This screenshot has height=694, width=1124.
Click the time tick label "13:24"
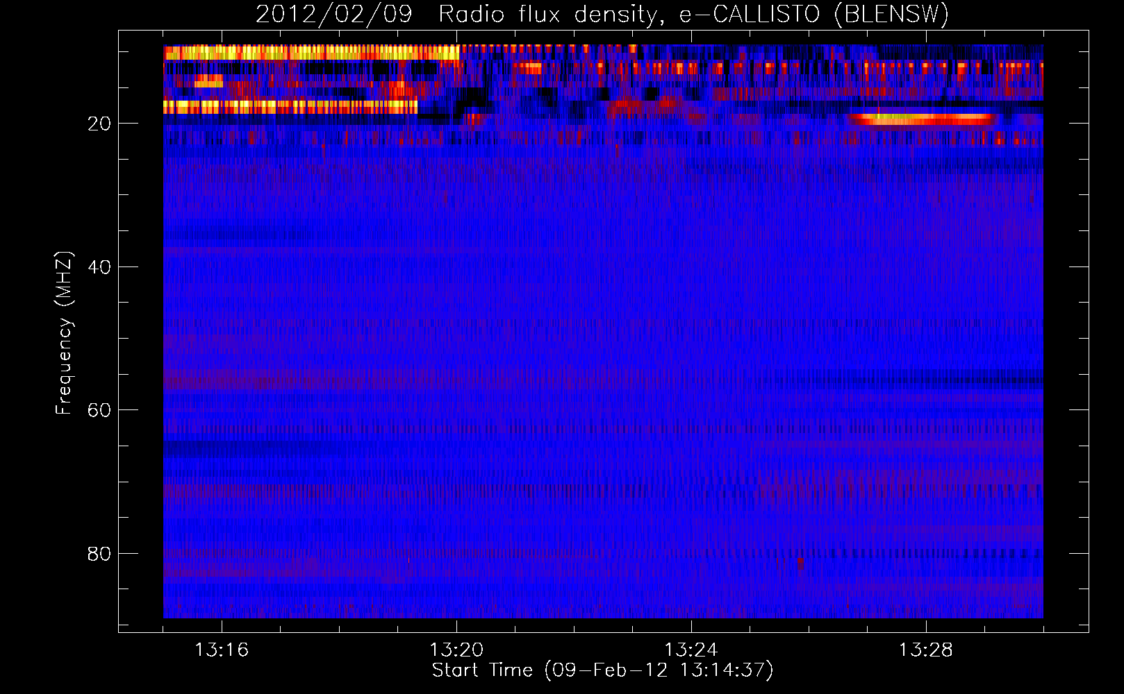click(691, 650)
